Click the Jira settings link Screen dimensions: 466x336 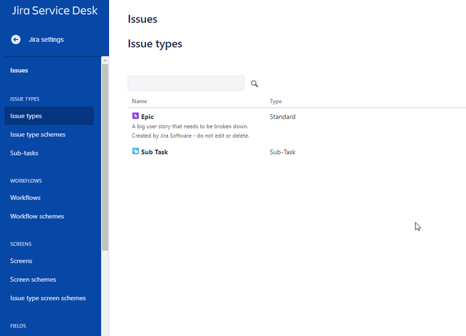click(x=46, y=39)
